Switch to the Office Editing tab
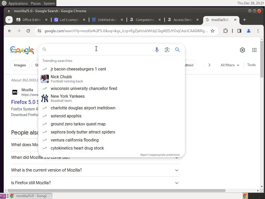Image resolution: width=265 pixels, height=199 pixels. 32,20
